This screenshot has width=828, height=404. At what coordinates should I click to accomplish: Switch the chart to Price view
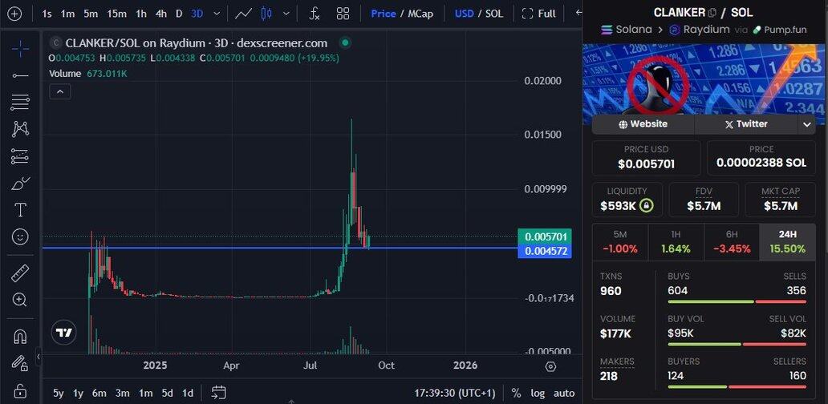pyautogui.click(x=384, y=13)
